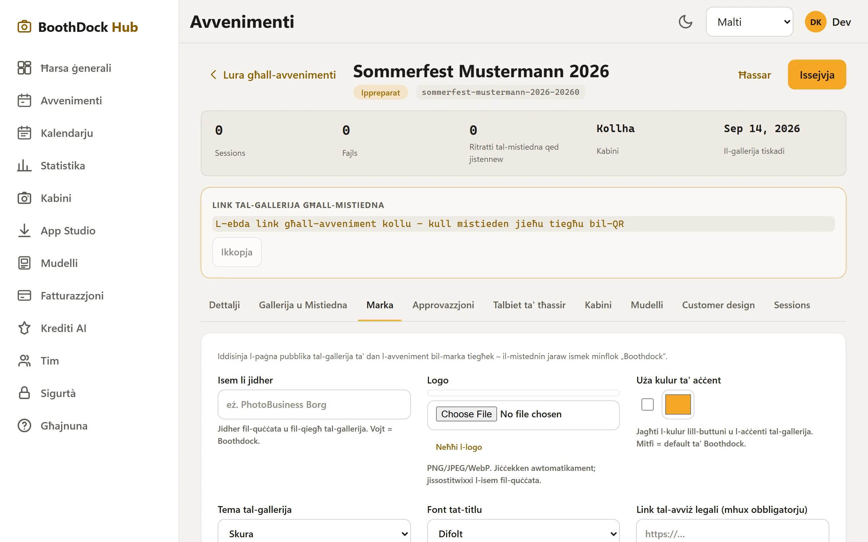Click the Dev username label
This screenshot has width=868, height=542.
[842, 22]
